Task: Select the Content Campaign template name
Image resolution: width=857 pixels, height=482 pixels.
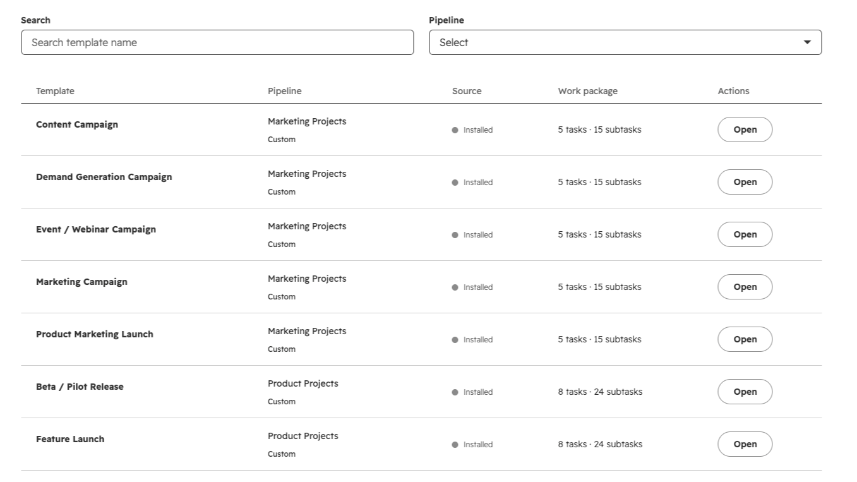Action: point(77,124)
